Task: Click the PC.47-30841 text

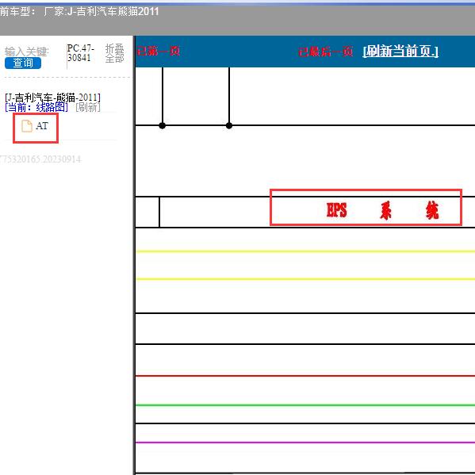Action: (x=81, y=53)
